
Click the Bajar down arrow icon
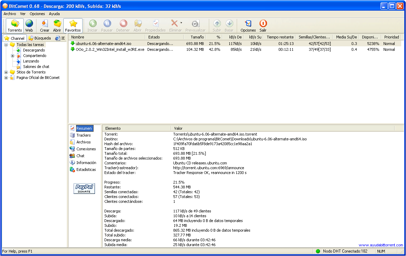click(x=229, y=24)
